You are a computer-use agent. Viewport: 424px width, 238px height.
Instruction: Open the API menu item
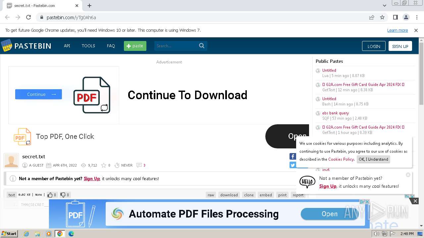tap(67, 46)
